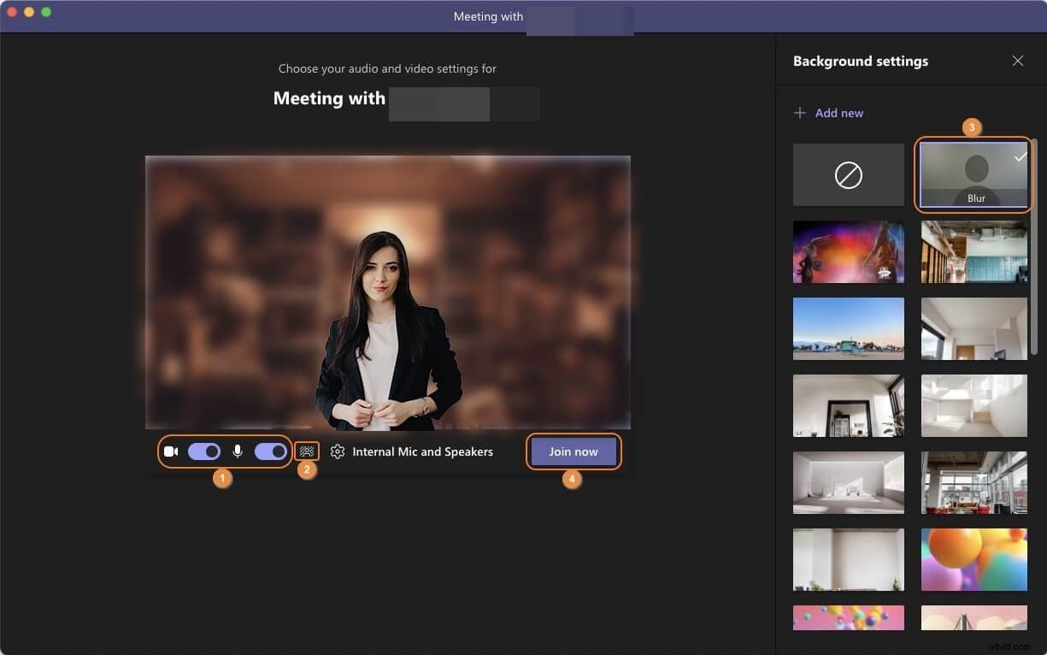
Task: Select the blocked-circle no-background option
Action: click(x=848, y=174)
